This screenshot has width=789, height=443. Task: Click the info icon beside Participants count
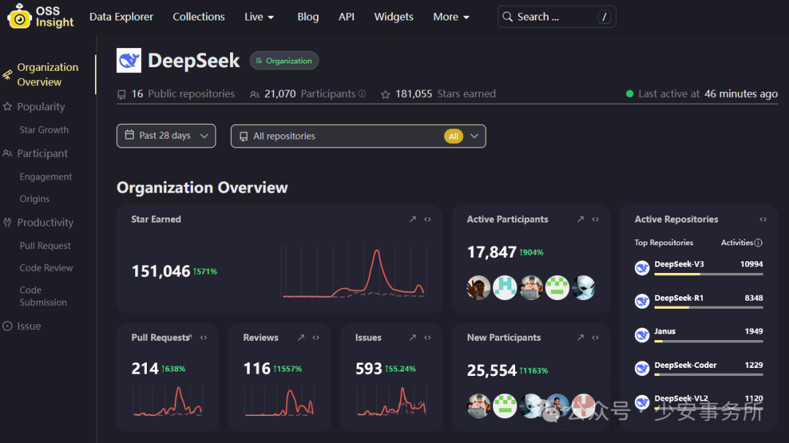(x=362, y=94)
